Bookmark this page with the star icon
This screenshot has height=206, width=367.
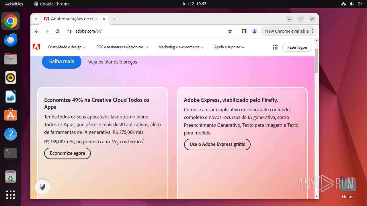(x=230, y=31)
